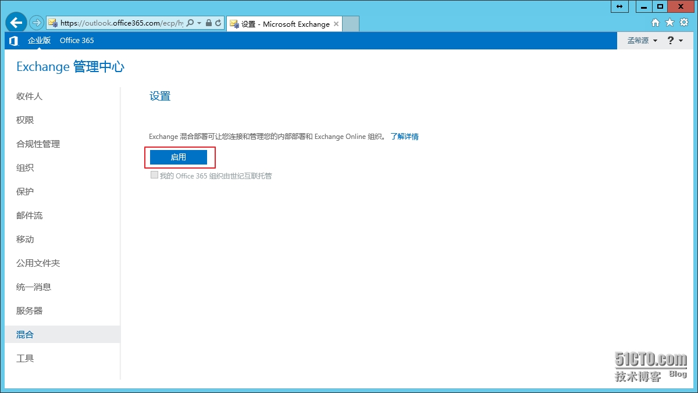This screenshot has width=698, height=393.
Task: Select 收件人 in the left navigation
Action: [x=29, y=97]
